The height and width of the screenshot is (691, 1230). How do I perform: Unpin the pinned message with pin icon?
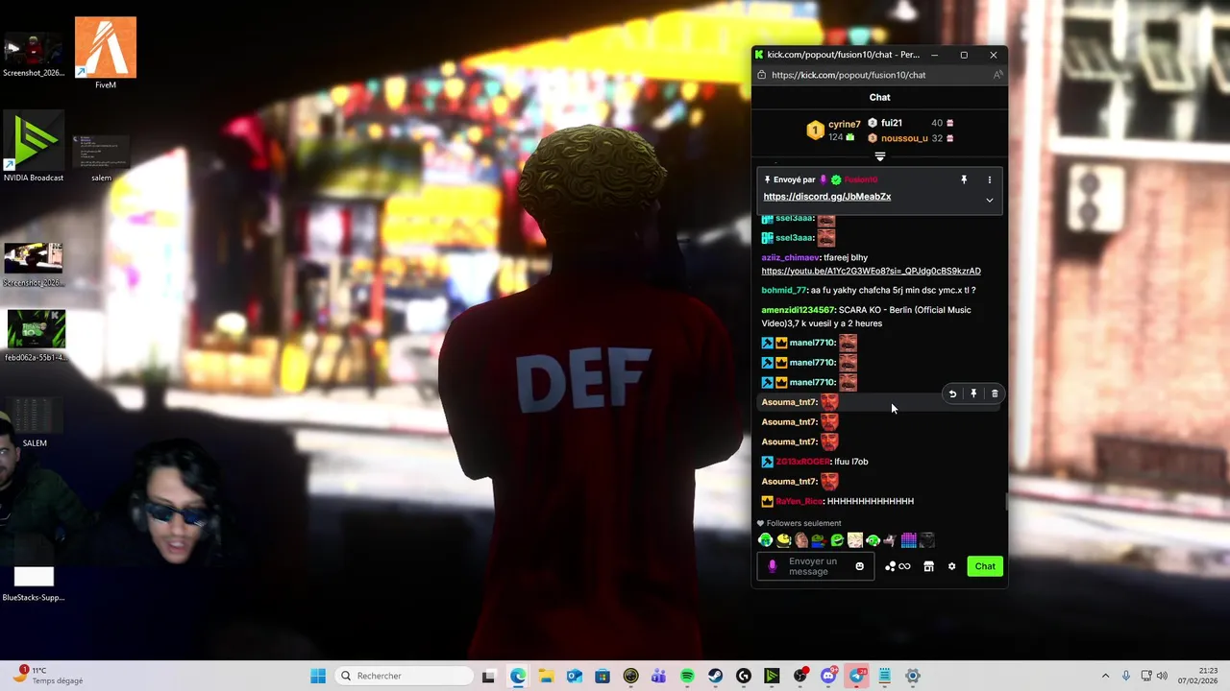964,179
